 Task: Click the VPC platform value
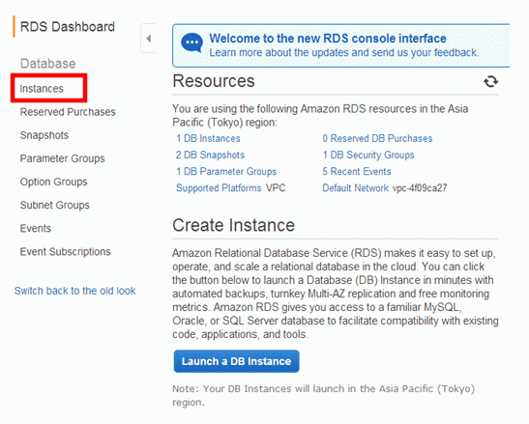(276, 187)
